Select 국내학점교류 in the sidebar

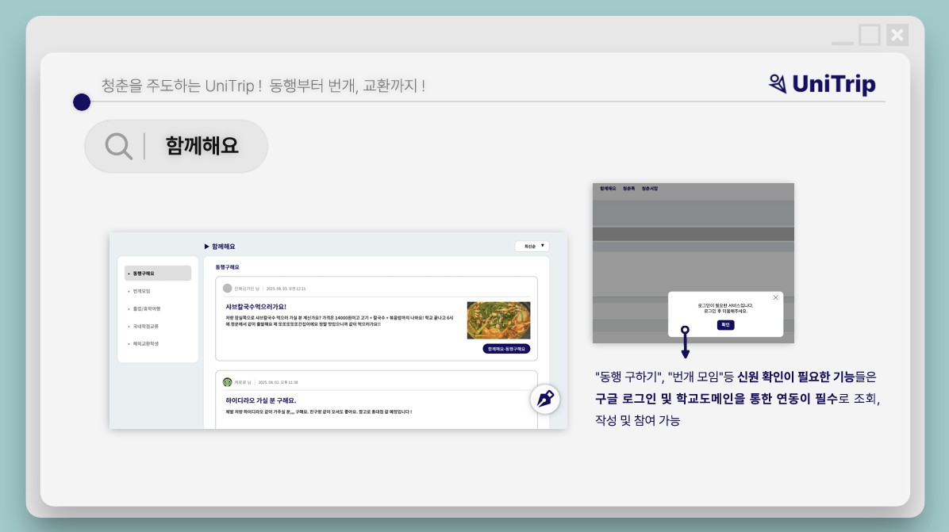[145, 326]
